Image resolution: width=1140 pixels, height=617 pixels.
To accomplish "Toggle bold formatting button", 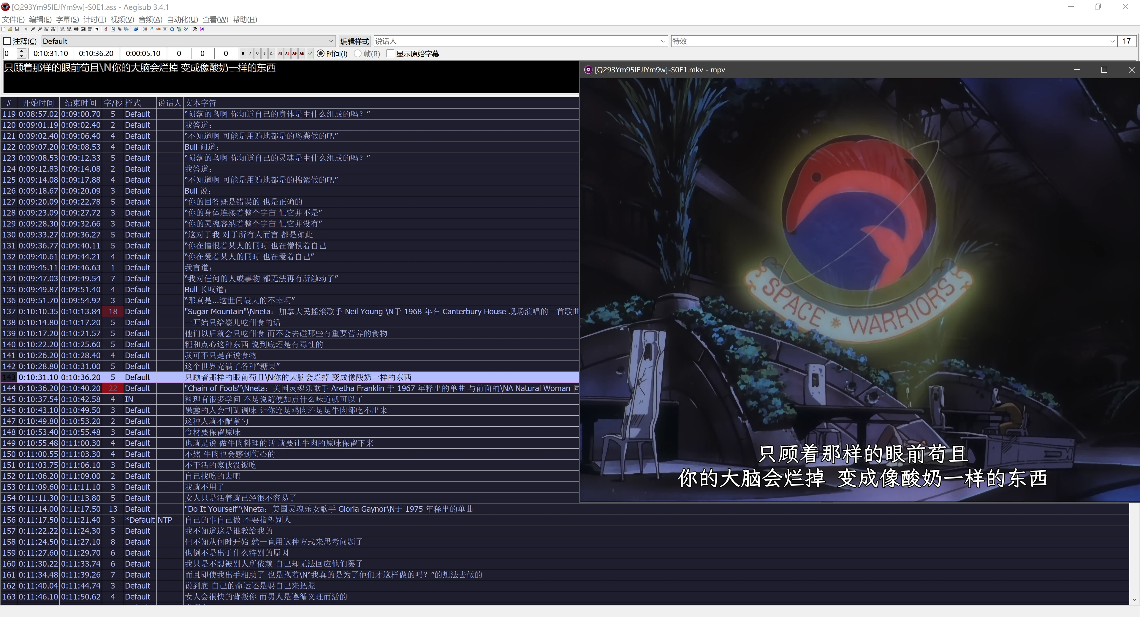I will 243,53.
